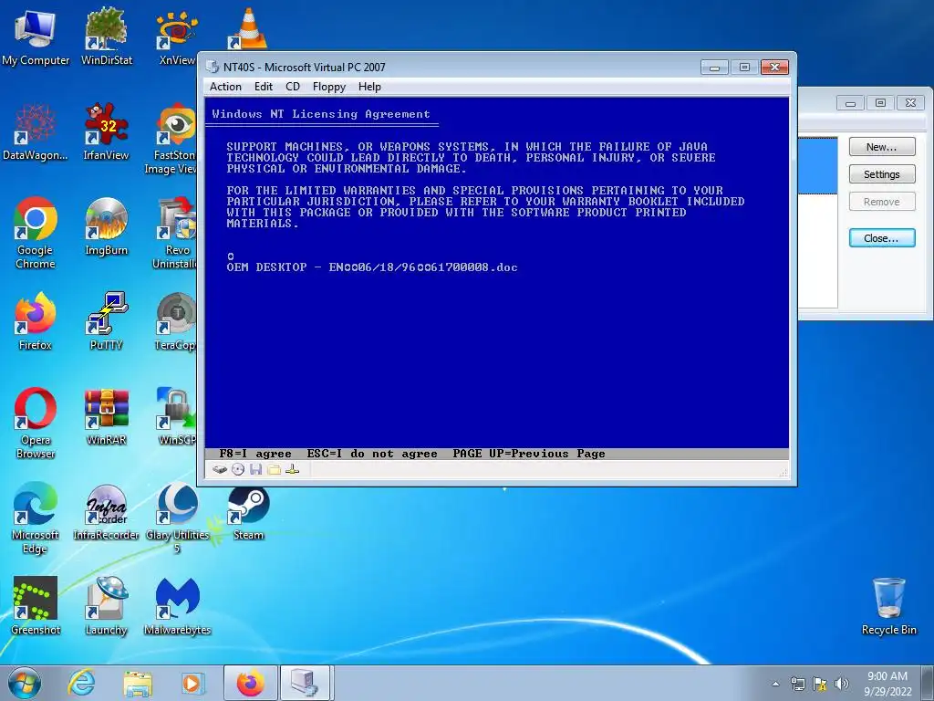This screenshot has height=701, width=934.
Task: Show hidden tray icons arrow
Action: [775, 684]
